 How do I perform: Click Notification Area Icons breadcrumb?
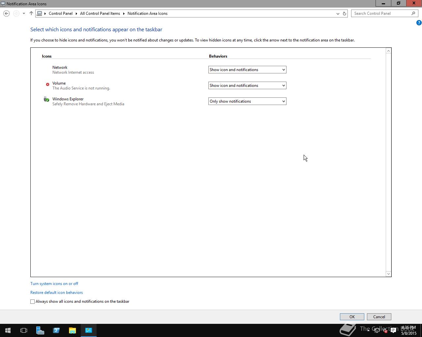click(x=147, y=13)
